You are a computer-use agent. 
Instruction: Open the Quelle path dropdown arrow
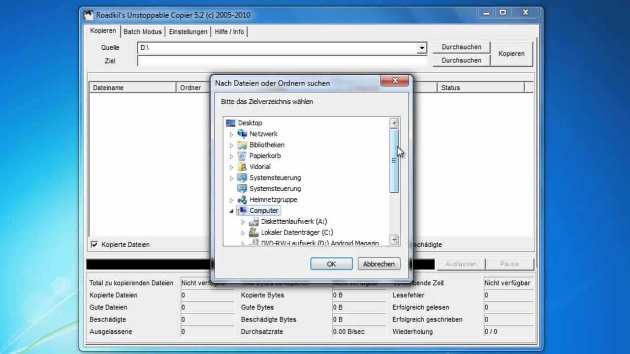pos(422,48)
